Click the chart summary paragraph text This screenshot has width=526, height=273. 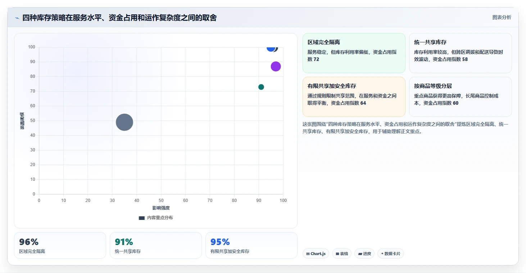(x=406, y=128)
